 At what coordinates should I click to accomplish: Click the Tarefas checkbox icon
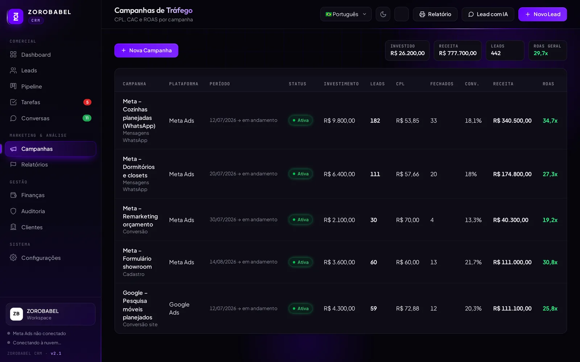coord(13,102)
